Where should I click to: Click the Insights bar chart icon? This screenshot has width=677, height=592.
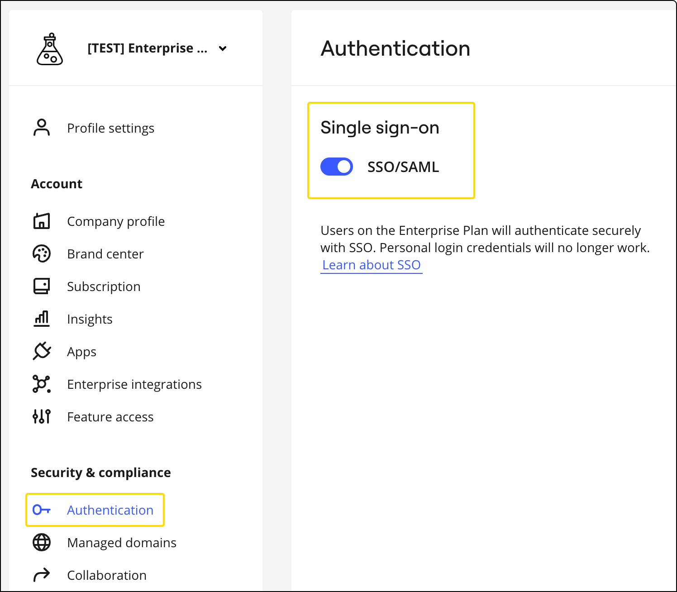point(42,319)
